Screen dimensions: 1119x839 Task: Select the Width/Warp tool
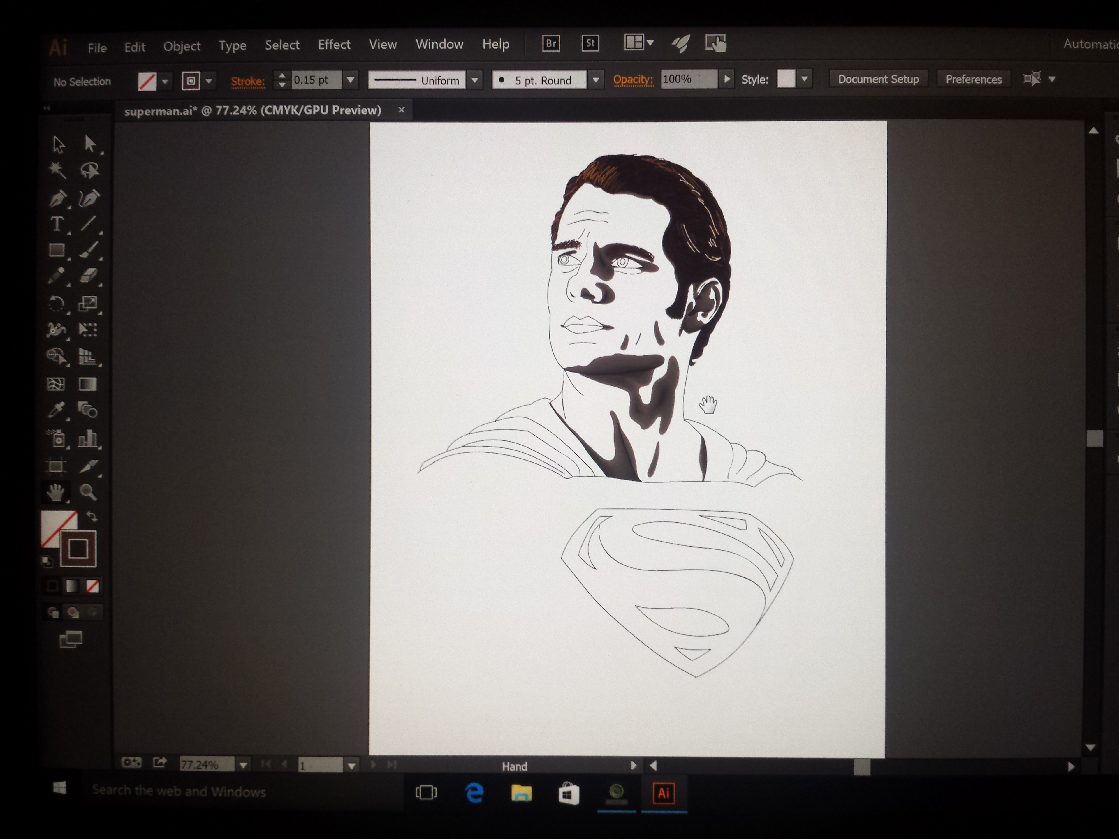point(56,330)
